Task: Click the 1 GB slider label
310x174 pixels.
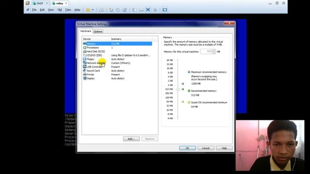Action: point(170,85)
